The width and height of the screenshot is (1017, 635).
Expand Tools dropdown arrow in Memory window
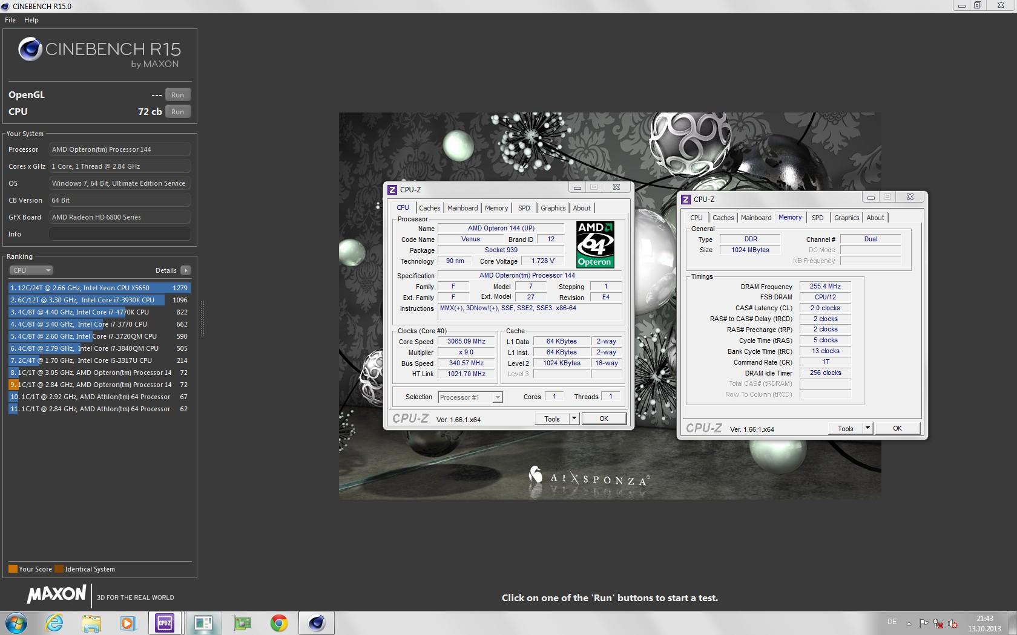[867, 428]
